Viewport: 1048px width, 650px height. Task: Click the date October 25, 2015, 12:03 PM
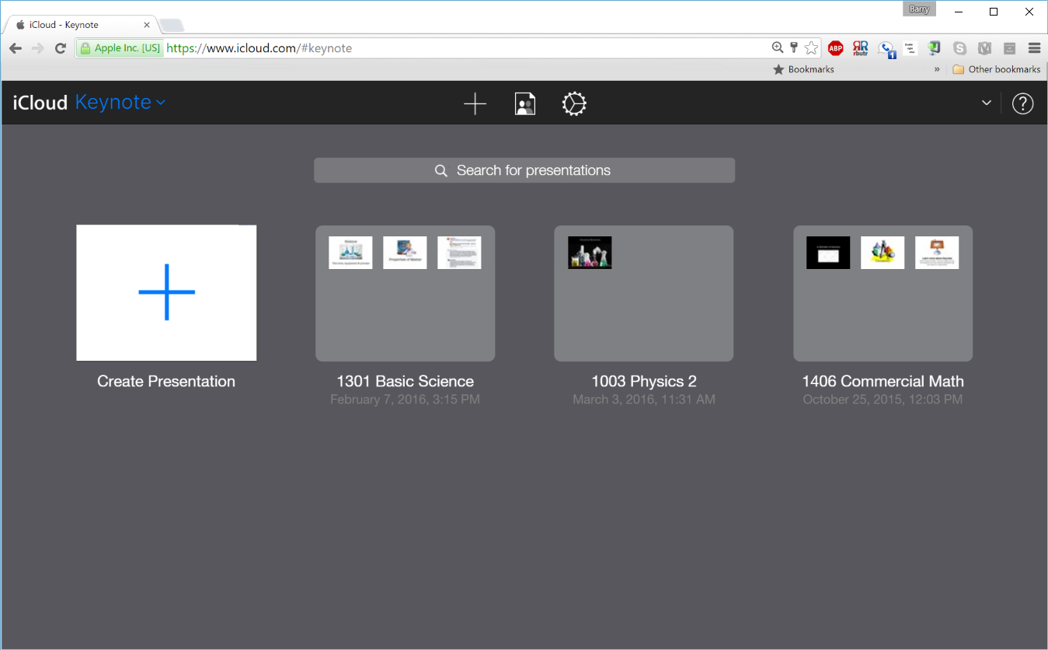pos(883,400)
